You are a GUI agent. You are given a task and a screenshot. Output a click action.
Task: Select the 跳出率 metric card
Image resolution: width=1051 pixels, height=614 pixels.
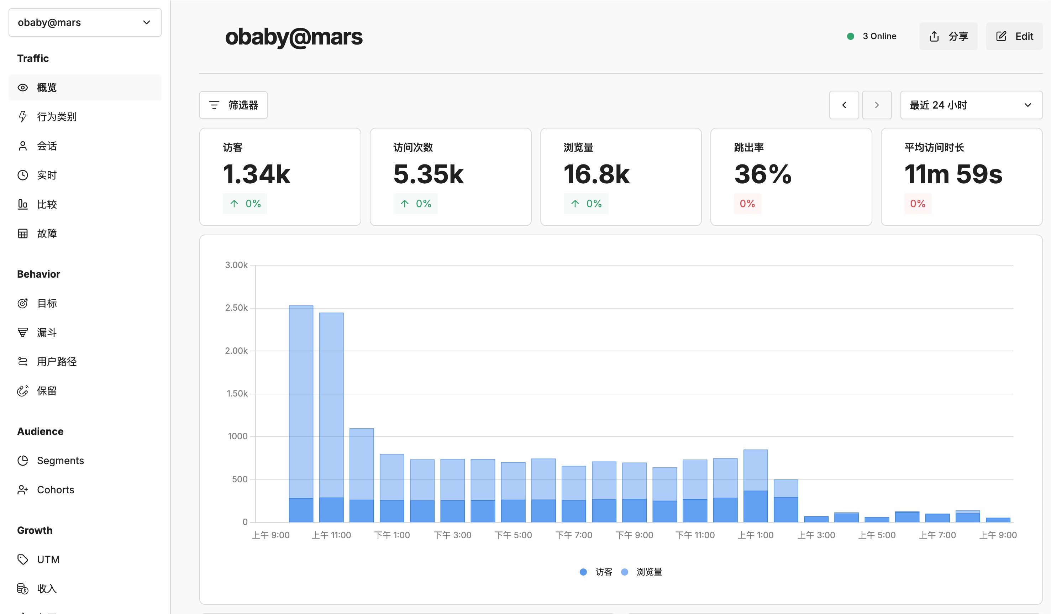tap(791, 177)
